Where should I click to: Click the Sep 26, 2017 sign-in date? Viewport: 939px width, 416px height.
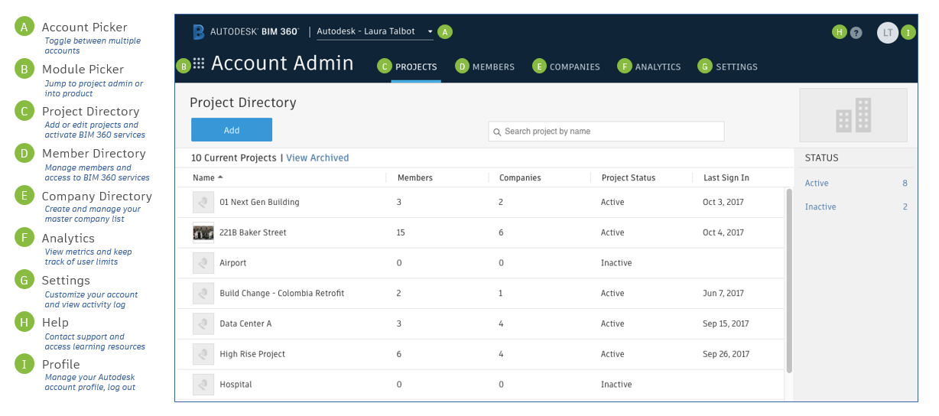pos(726,354)
